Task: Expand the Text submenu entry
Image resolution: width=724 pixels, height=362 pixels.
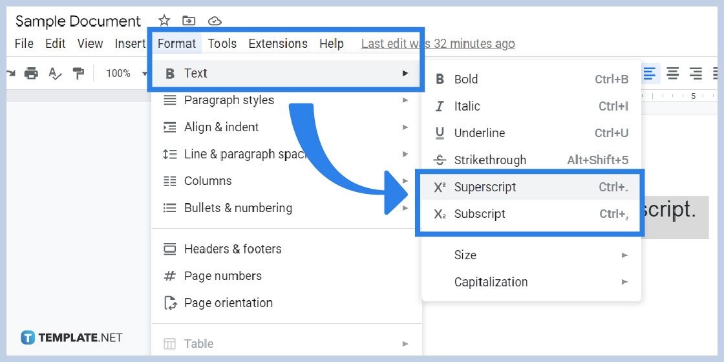Action: coord(286,73)
